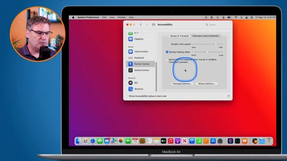Viewport: 287px width, 161px height.
Task: Open Pages from the Dock
Action: 206,141
